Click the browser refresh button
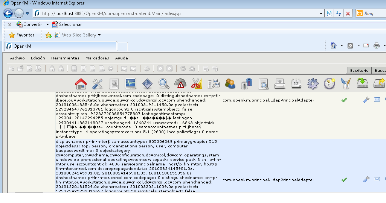 point(339,14)
